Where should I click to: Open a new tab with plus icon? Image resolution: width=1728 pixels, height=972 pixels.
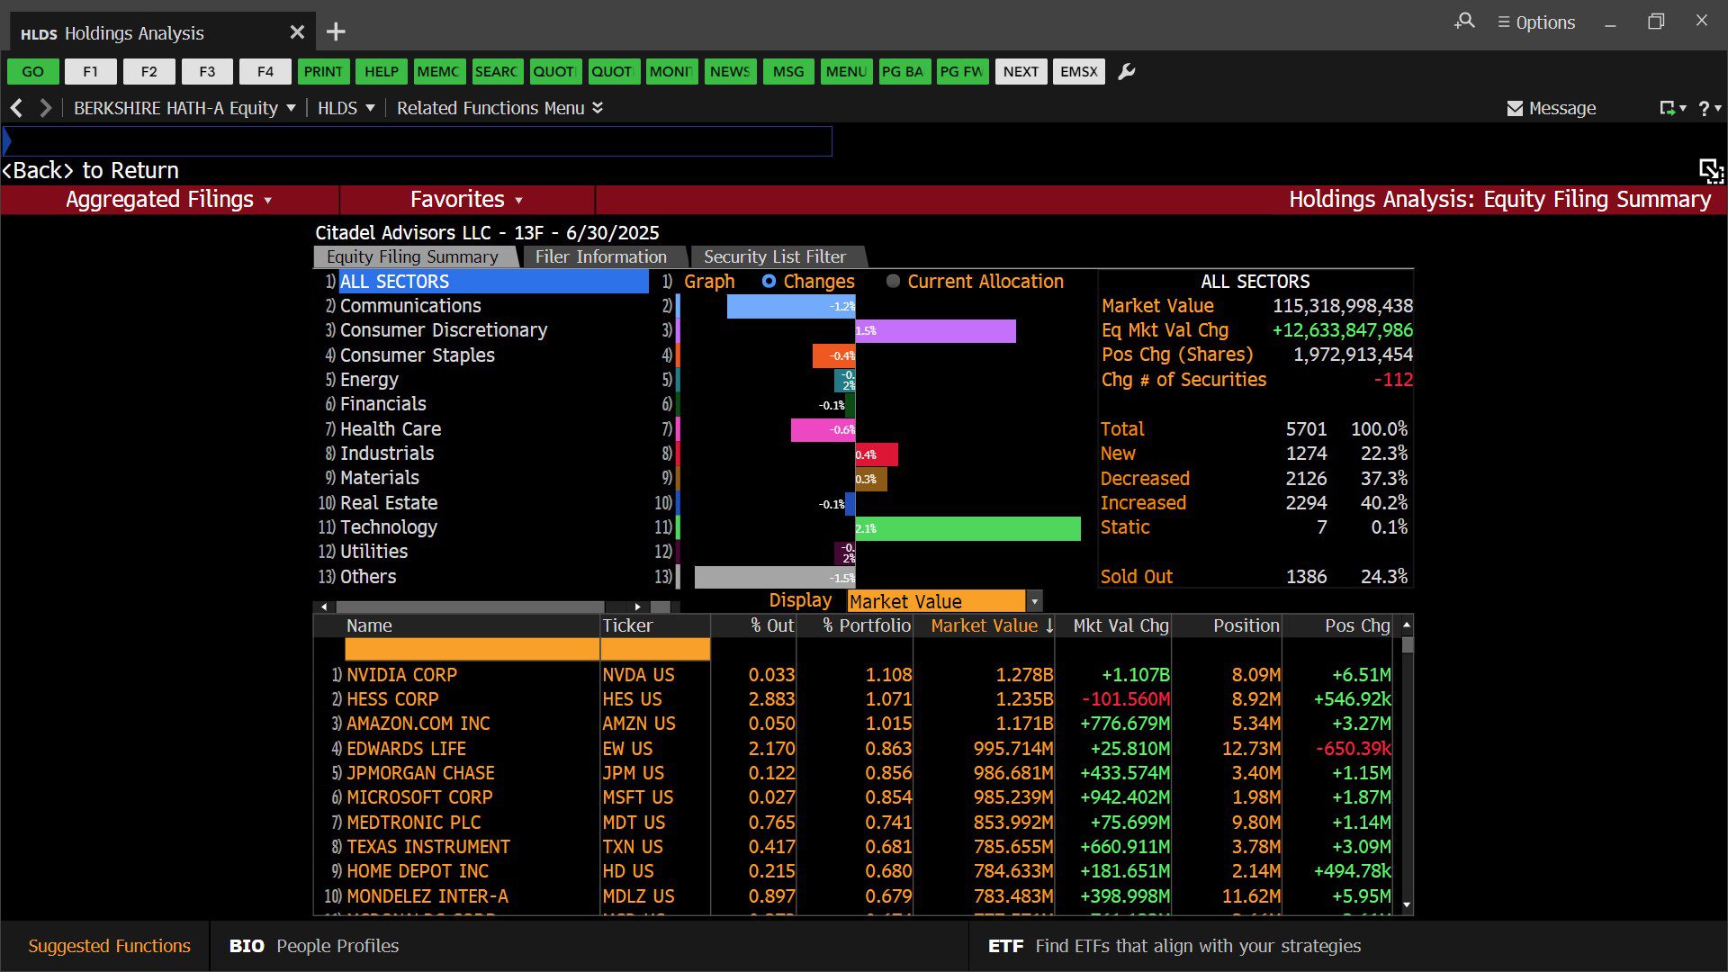[336, 32]
